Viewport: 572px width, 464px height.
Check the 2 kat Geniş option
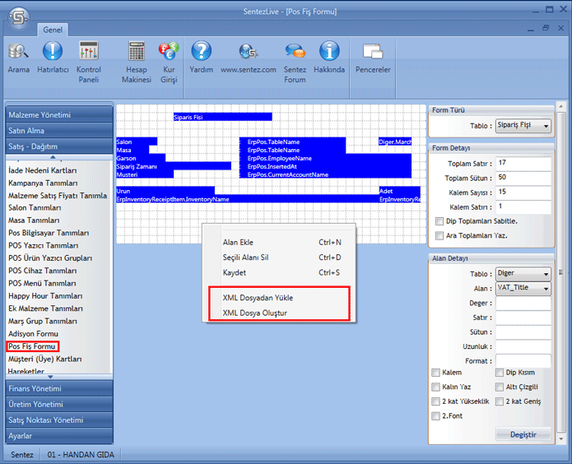(x=500, y=401)
